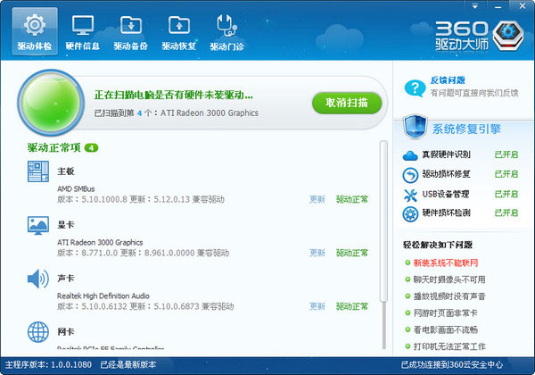Click the 360驱动大师 logo icon
Viewport: 535px width, 375px height.
point(508,36)
